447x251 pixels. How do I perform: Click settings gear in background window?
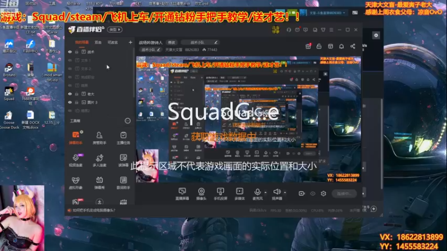(x=376, y=35)
